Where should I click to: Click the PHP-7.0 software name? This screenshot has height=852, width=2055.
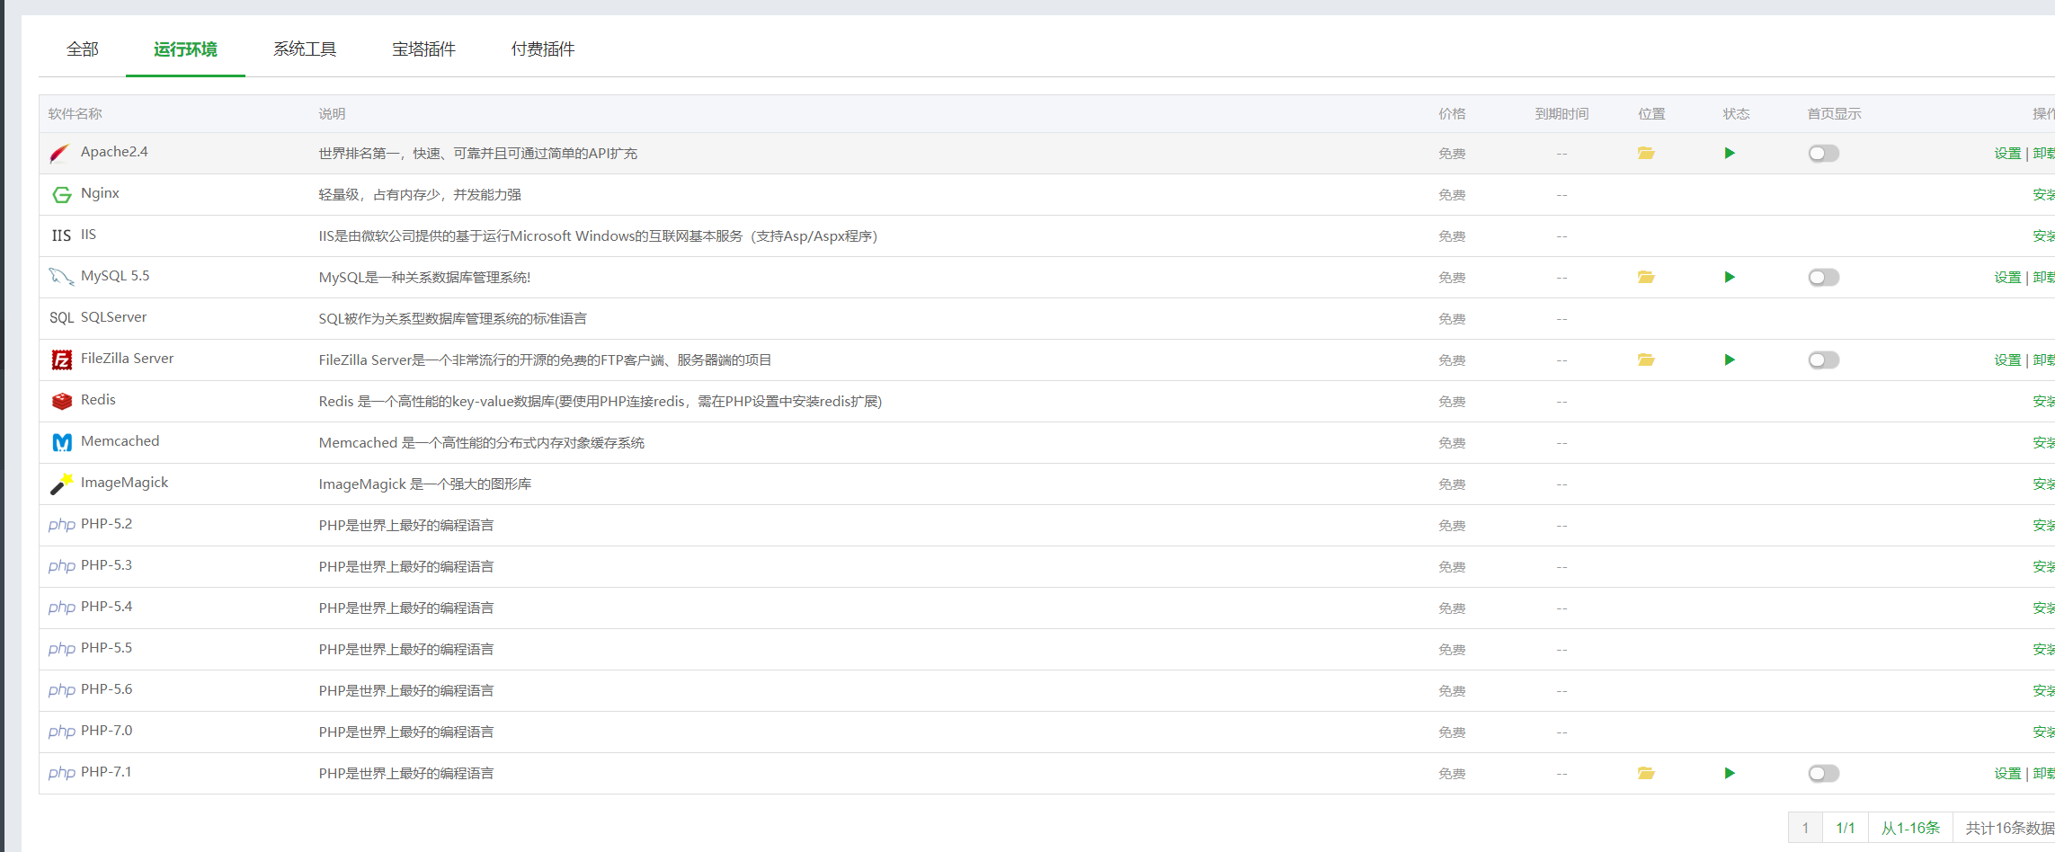point(106,731)
